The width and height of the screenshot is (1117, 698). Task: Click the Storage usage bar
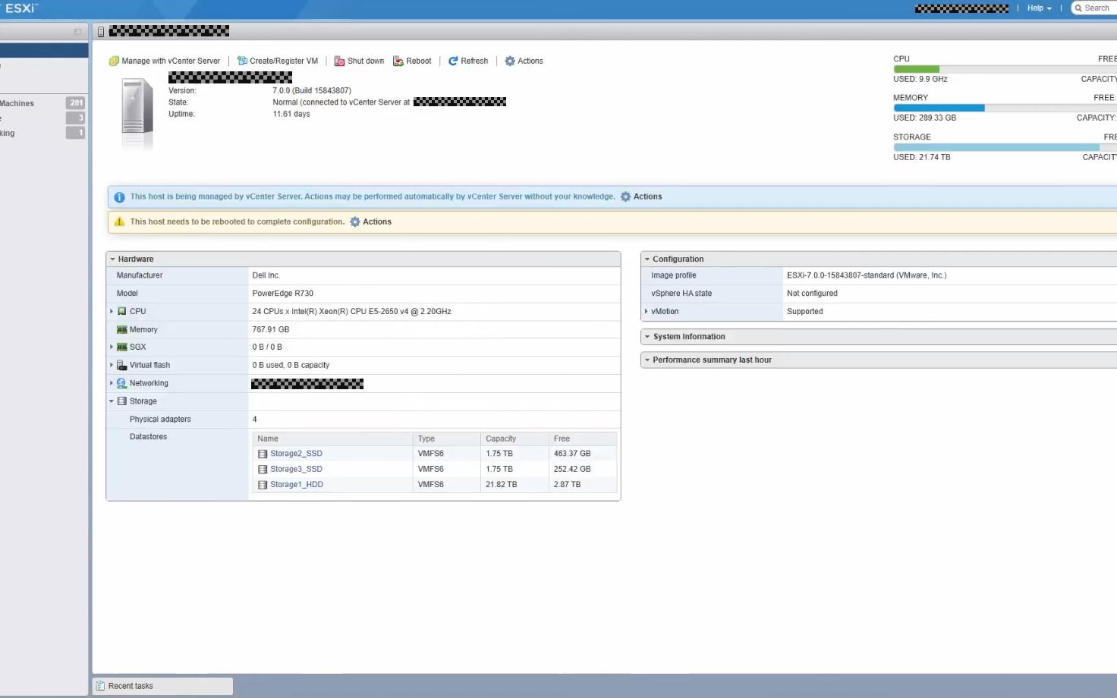tap(1005, 147)
